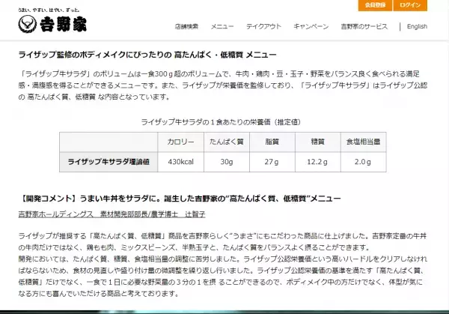Click the 27g fat table cell
Image resolution: width=449 pixels, height=314 pixels.
[x=272, y=162]
